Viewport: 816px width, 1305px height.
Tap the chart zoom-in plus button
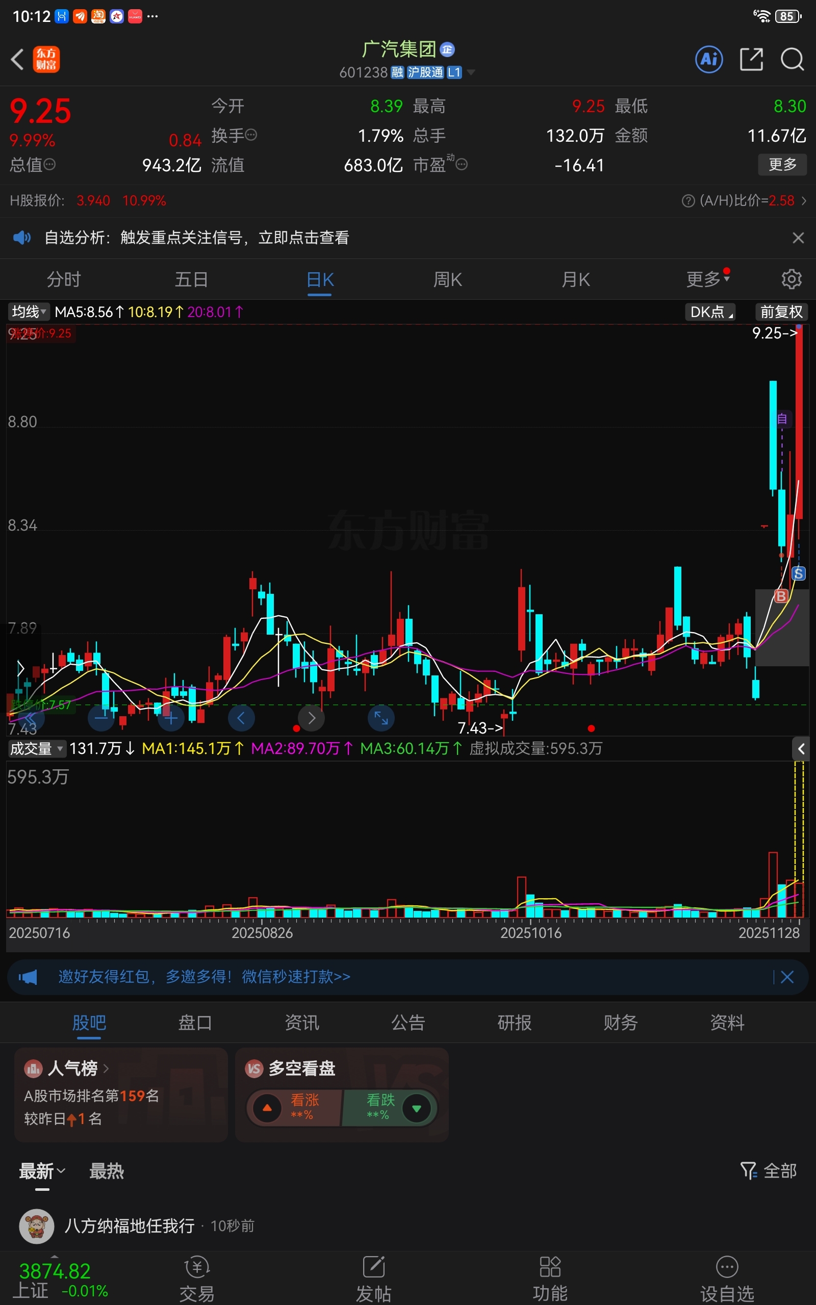click(171, 718)
